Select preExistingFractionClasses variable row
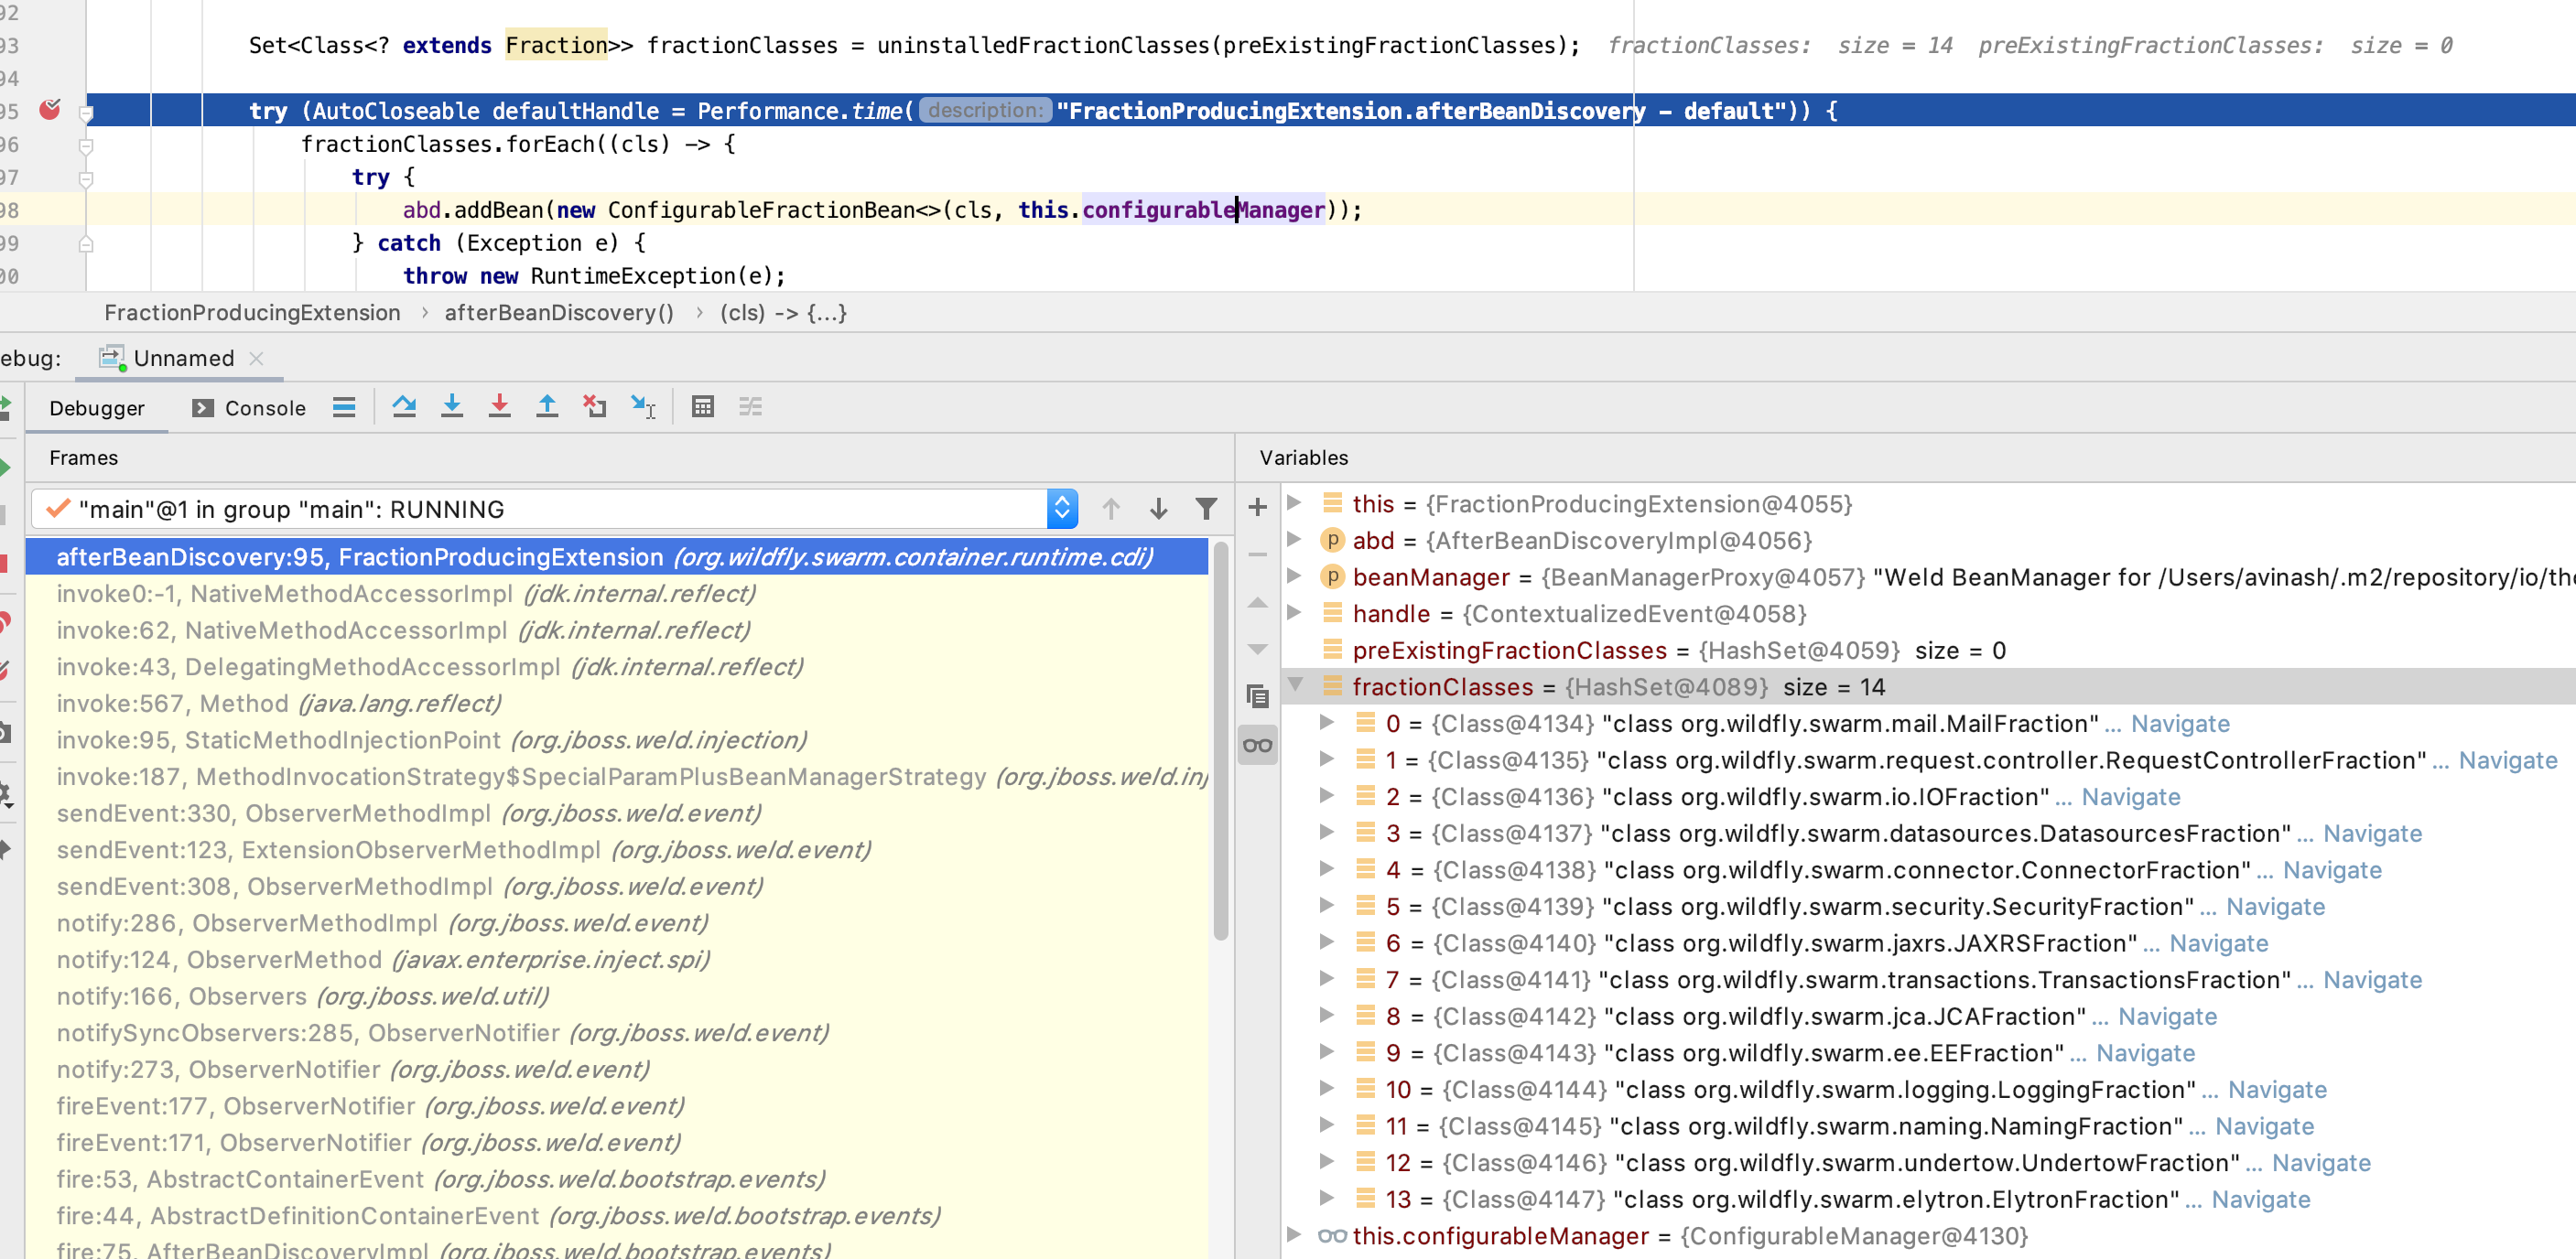This screenshot has height=1259, width=2576. (x=1930, y=650)
